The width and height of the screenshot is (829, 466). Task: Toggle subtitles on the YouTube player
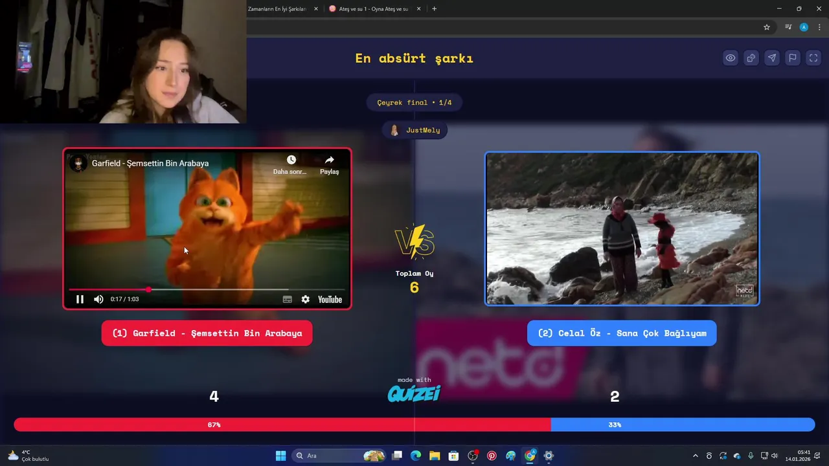(288, 299)
